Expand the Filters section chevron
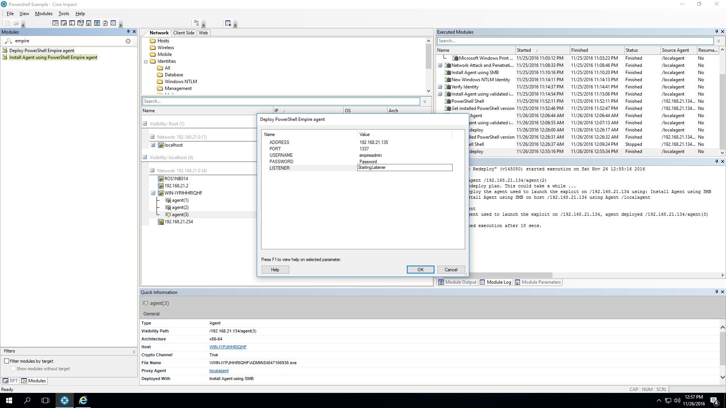This screenshot has height=408, width=726. (134, 351)
